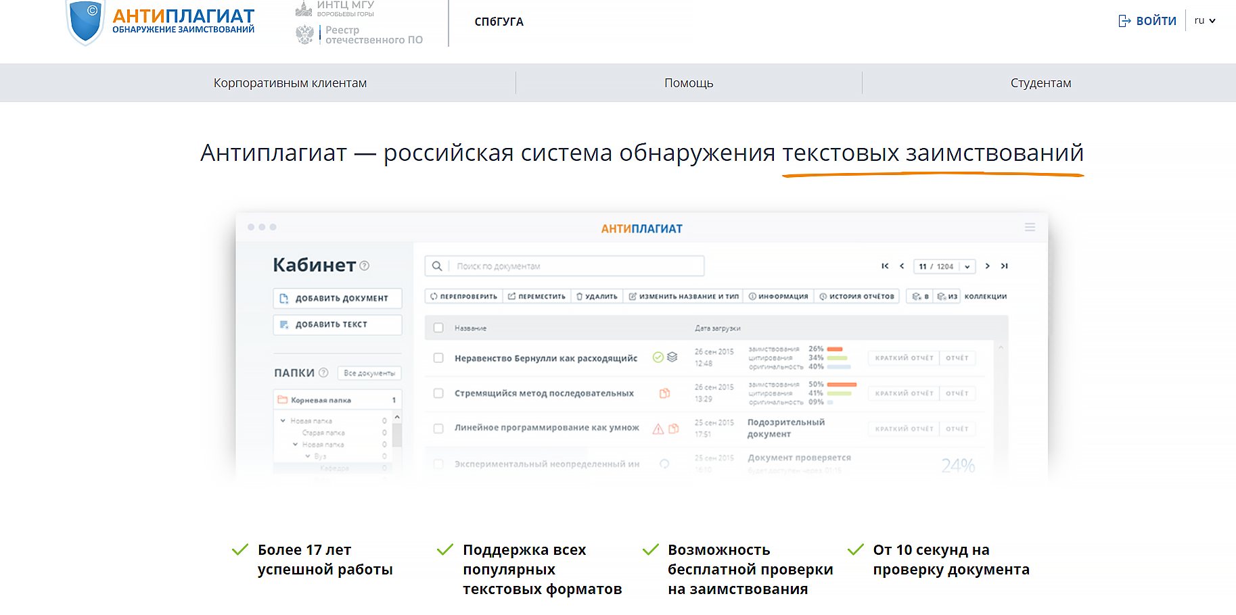Go to the first page of documents
This screenshot has width=1236, height=615.
coord(885,266)
